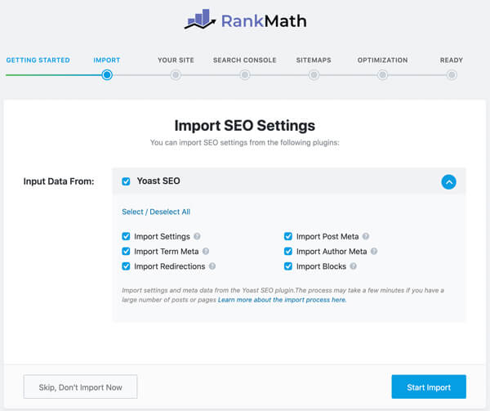Collapse the Yoast SEO section chevron
The width and height of the screenshot is (490, 411).
tap(448, 182)
